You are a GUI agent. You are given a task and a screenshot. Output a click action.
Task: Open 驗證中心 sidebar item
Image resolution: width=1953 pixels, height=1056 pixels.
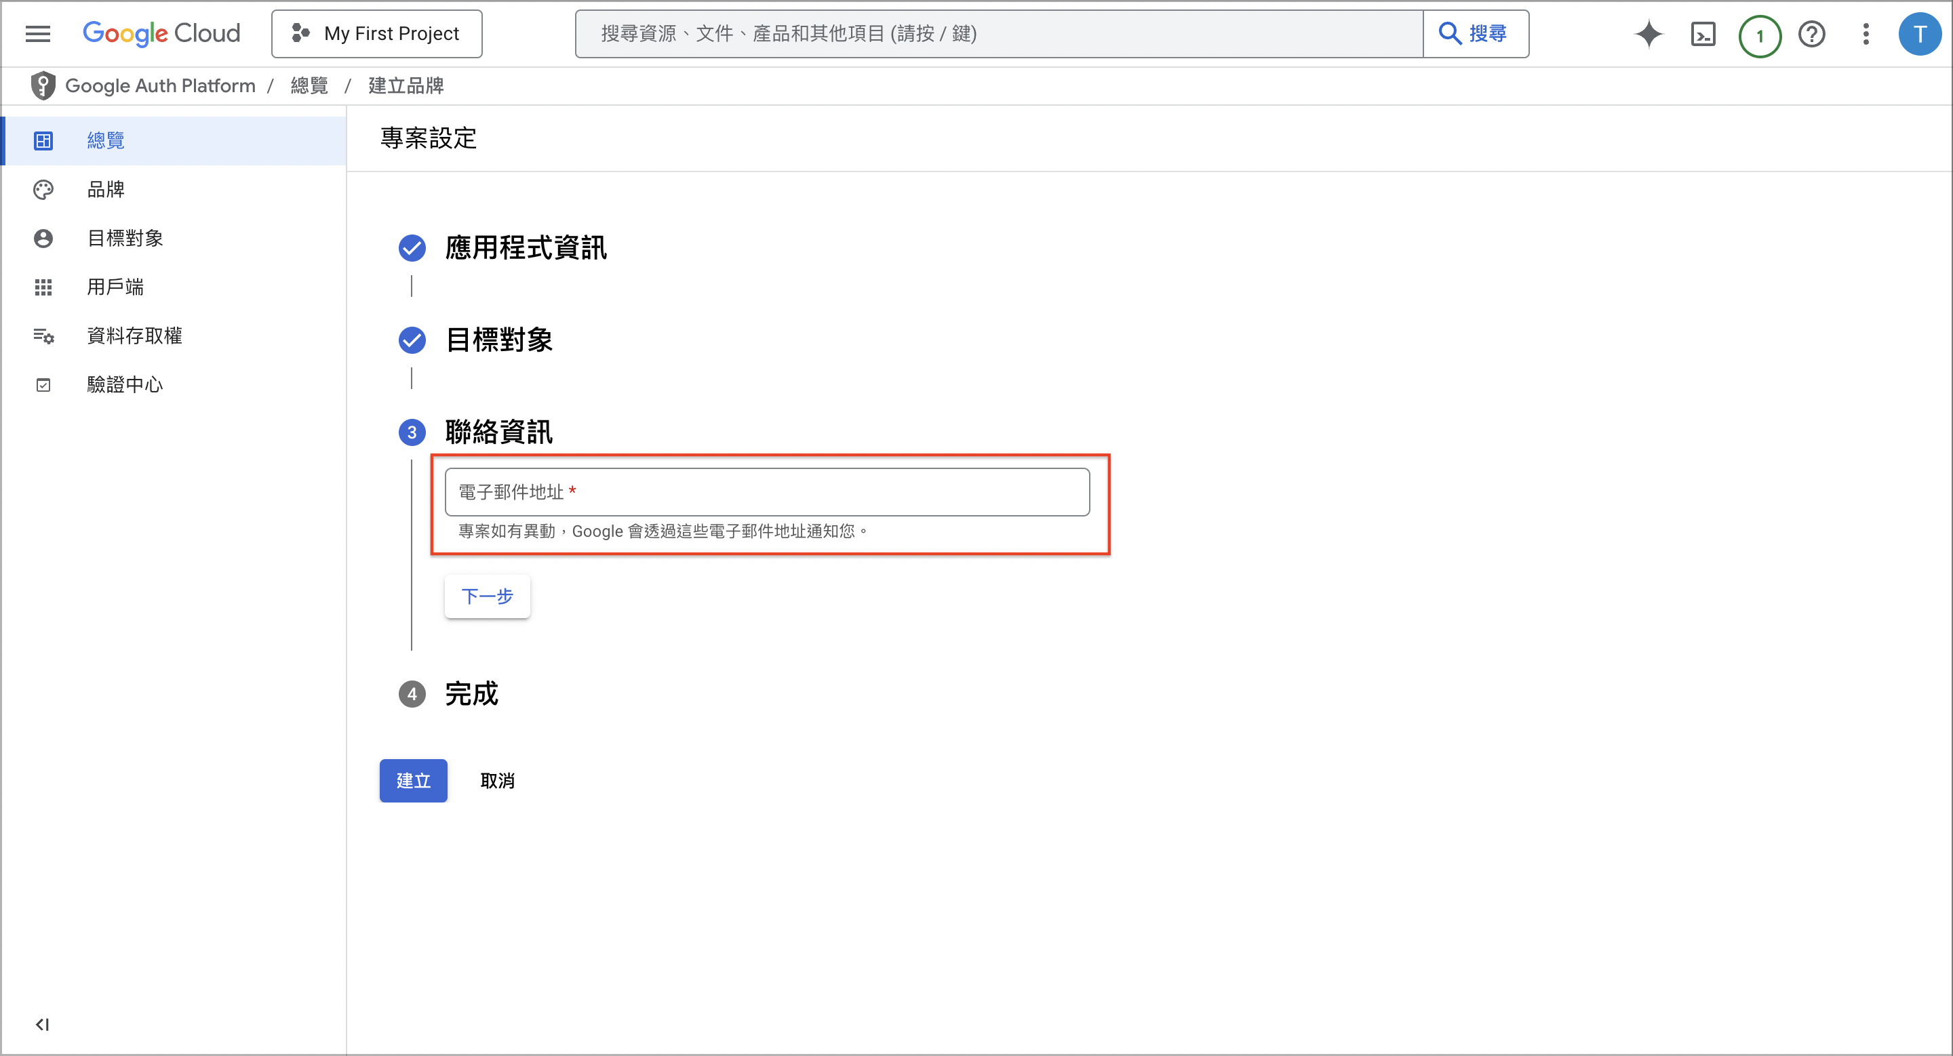point(124,385)
